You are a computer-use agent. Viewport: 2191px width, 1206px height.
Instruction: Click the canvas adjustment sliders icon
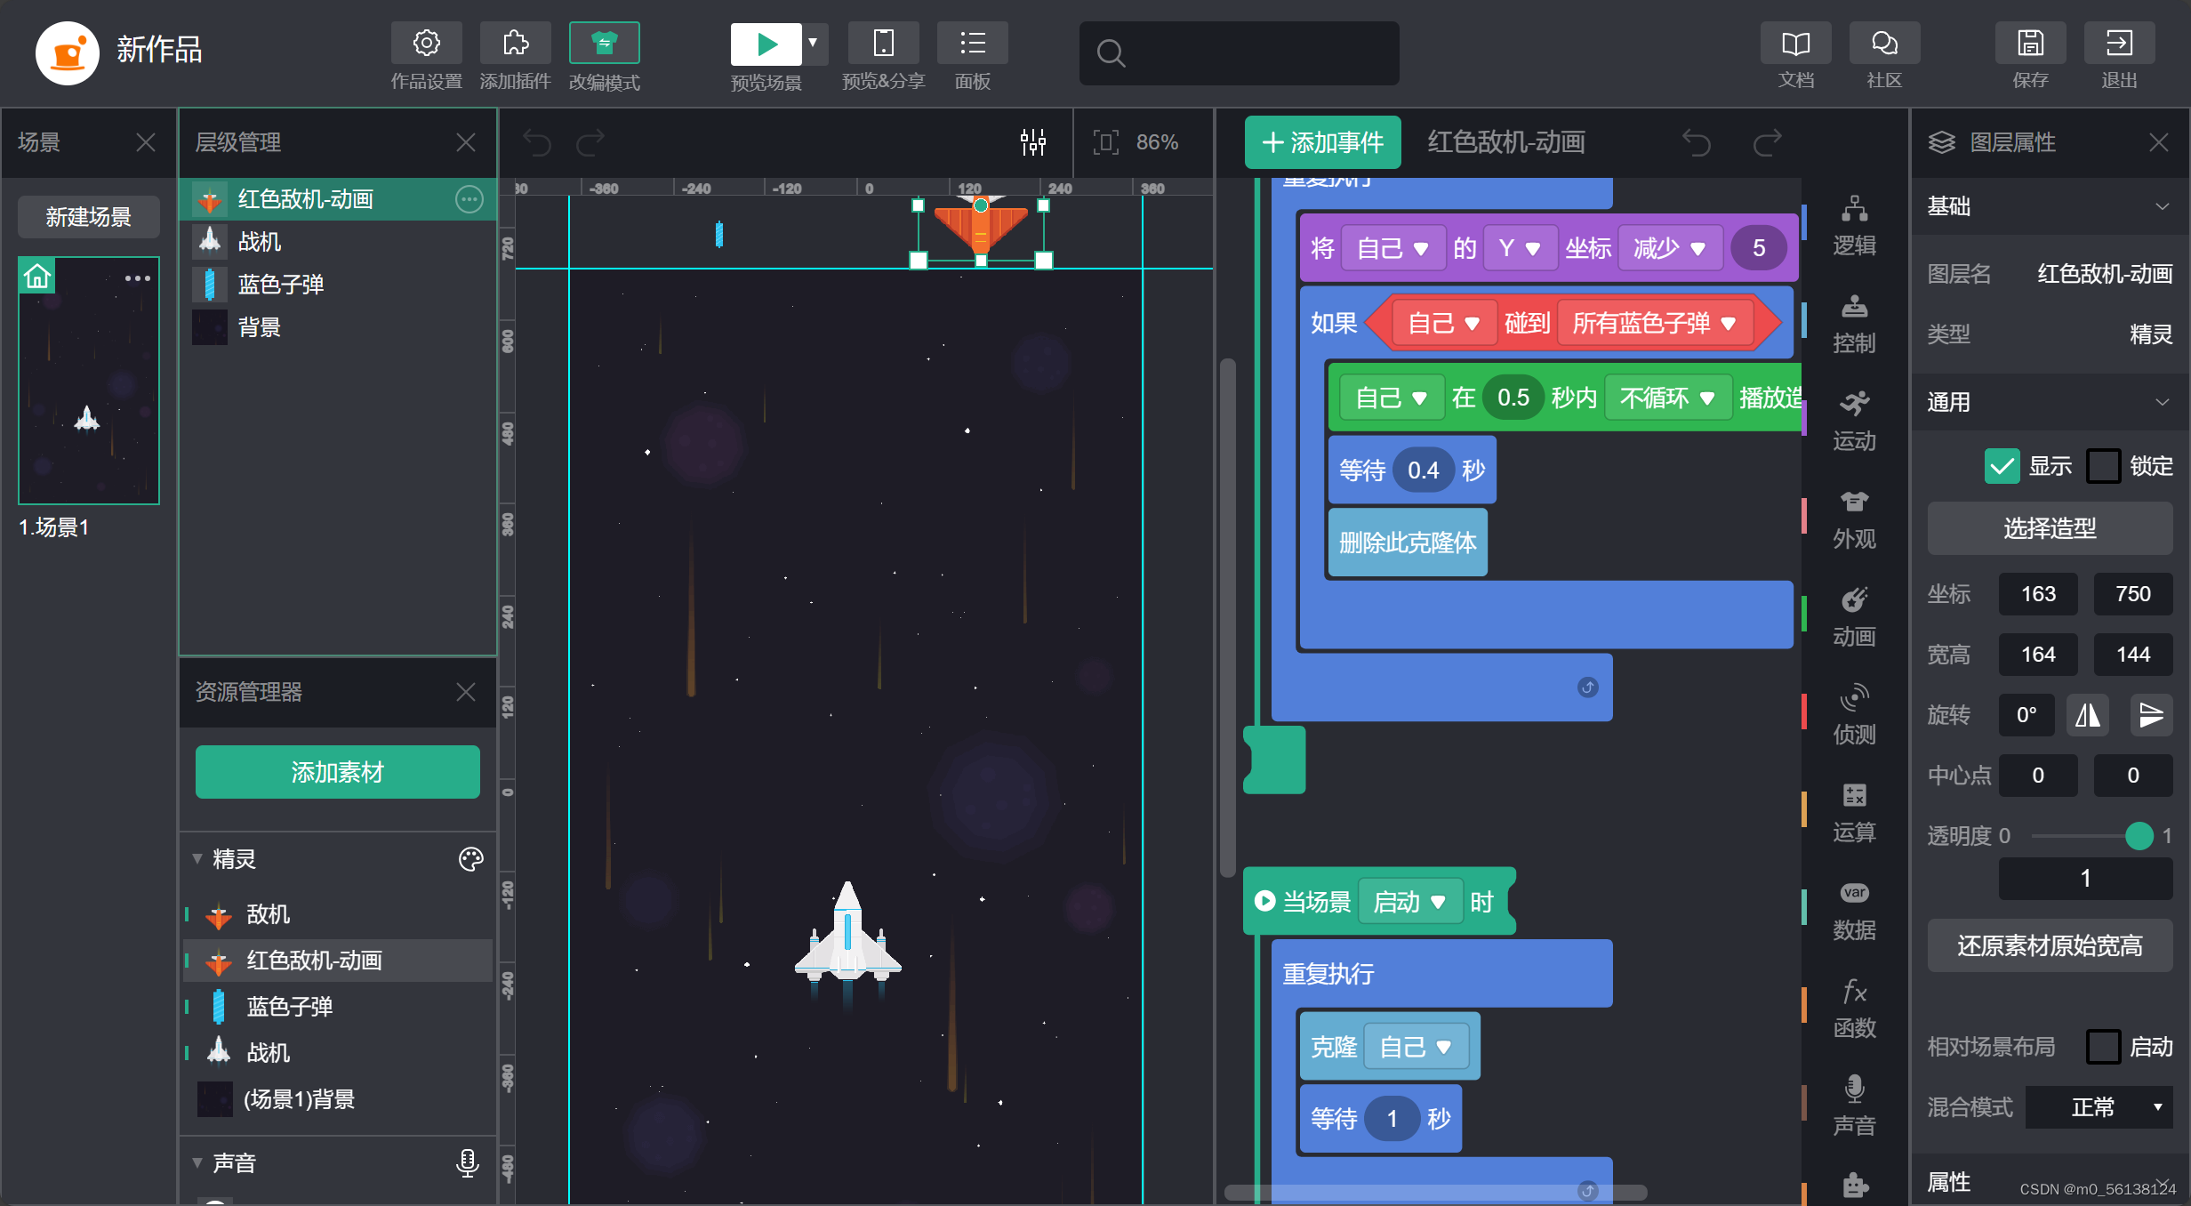(x=1032, y=142)
